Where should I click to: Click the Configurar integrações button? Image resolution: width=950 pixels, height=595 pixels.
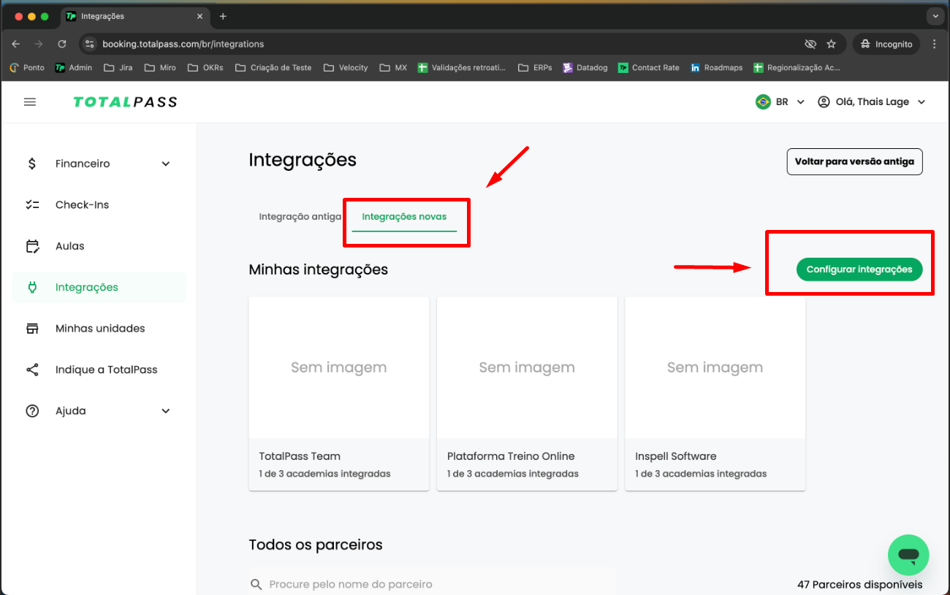click(859, 269)
